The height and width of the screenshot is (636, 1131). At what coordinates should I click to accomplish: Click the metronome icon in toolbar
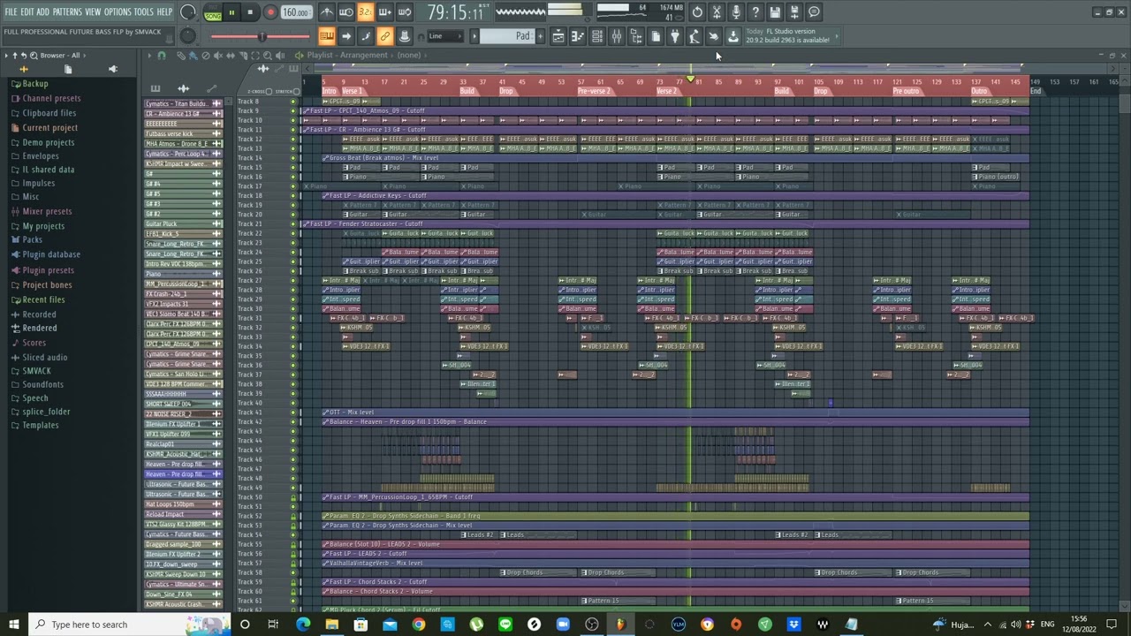click(x=327, y=12)
